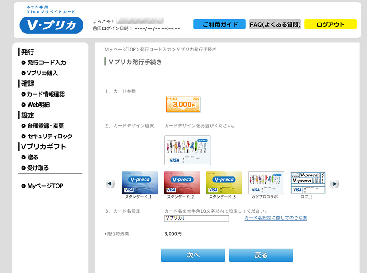This screenshot has height=273, width=367.
Task: Click the bullet icon beside MyページTOP
Action: [x=23, y=186]
